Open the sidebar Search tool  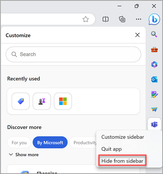154,34
